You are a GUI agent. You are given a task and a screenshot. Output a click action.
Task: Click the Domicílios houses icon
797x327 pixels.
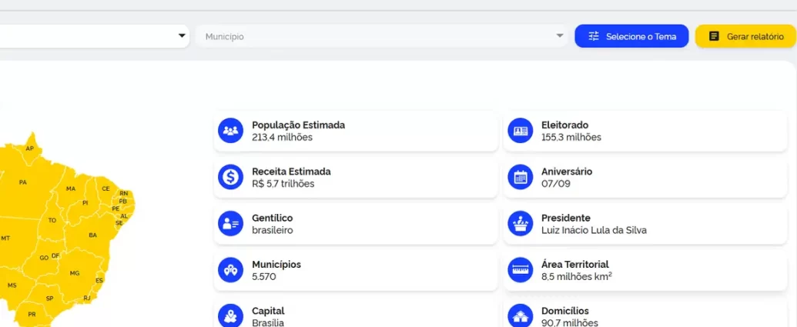(521, 315)
